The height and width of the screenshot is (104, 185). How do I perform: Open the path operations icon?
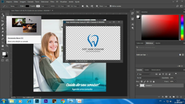pyautogui.click(x=83, y=6)
